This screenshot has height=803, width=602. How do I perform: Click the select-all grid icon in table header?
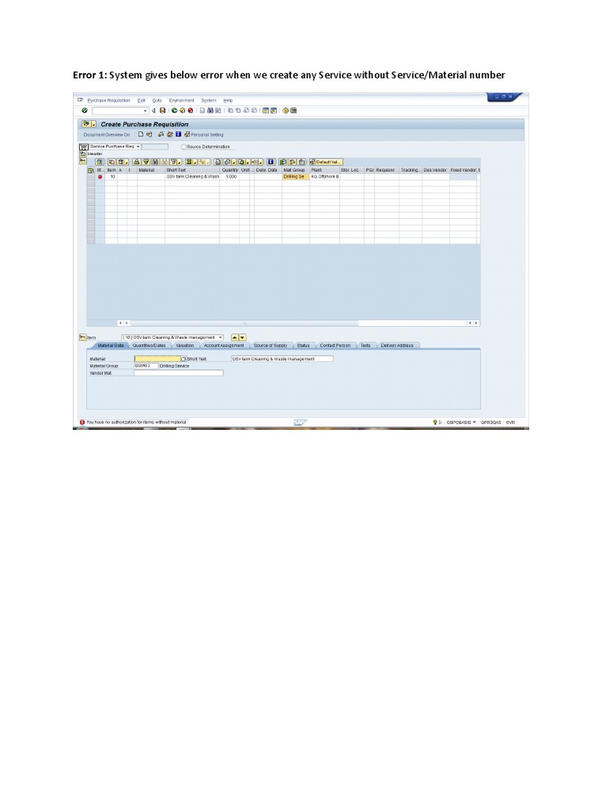pyautogui.click(x=91, y=170)
